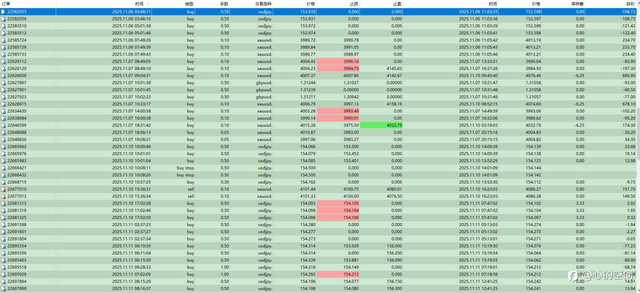Select open time 2025.11.07 10:02:23
The width and height of the screenshot is (640, 293).
click(x=131, y=97)
